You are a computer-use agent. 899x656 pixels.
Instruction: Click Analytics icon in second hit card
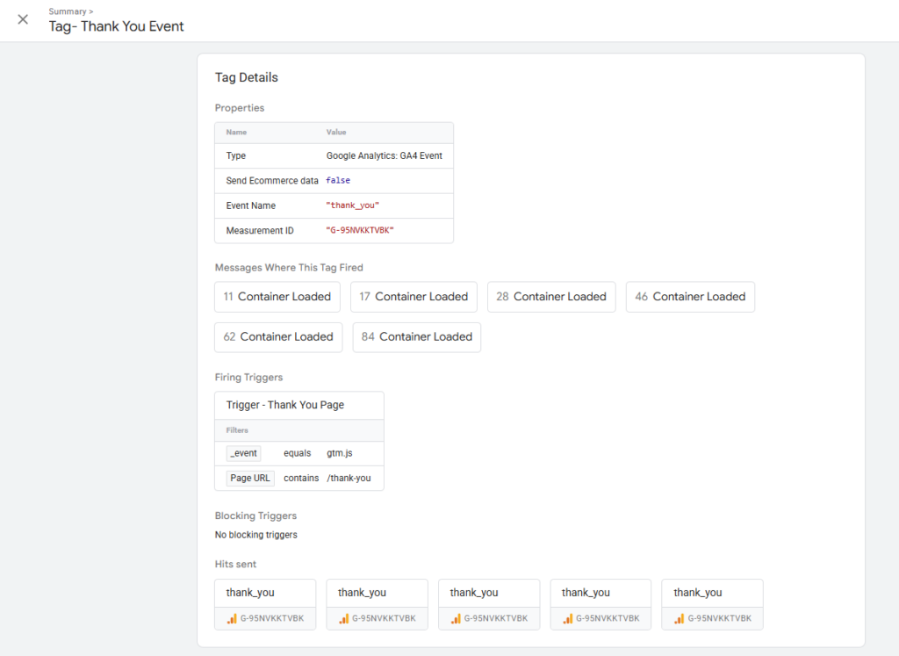pos(345,618)
